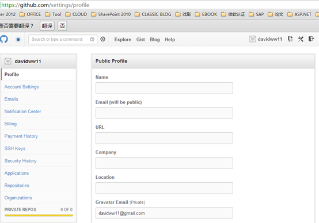This screenshot has width=319, height=223.
Task: Open the CLOUD bookmark folder
Action: point(76,14)
